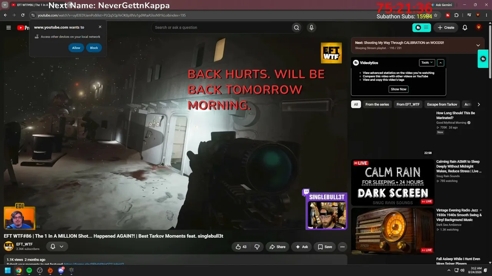Image resolution: width=492 pixels, height=276 pixels.
Task: Select the All filter chip
Action: (356, 104)
